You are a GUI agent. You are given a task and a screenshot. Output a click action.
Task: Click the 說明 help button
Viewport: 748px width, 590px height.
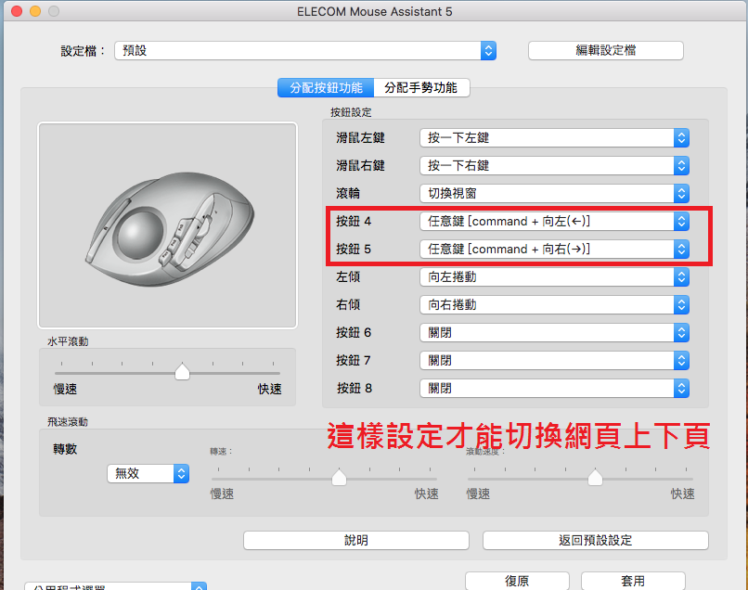(x=355, y=541)
